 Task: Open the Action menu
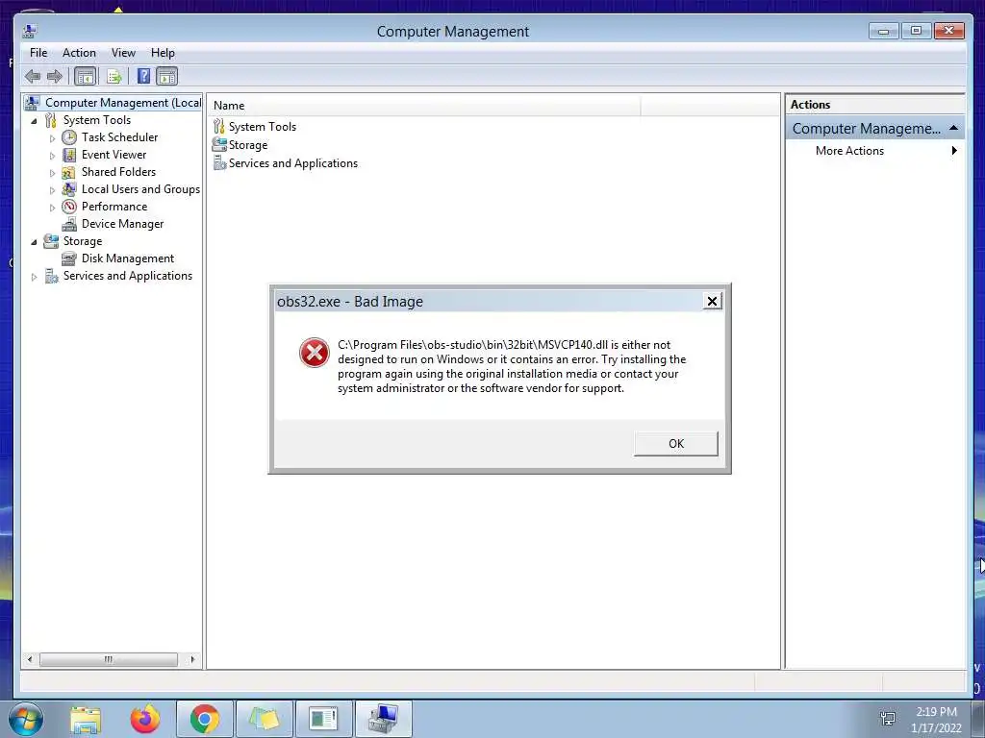79,53
